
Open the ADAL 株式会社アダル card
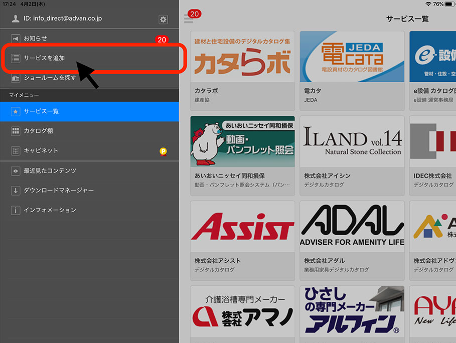coord(352,241)
